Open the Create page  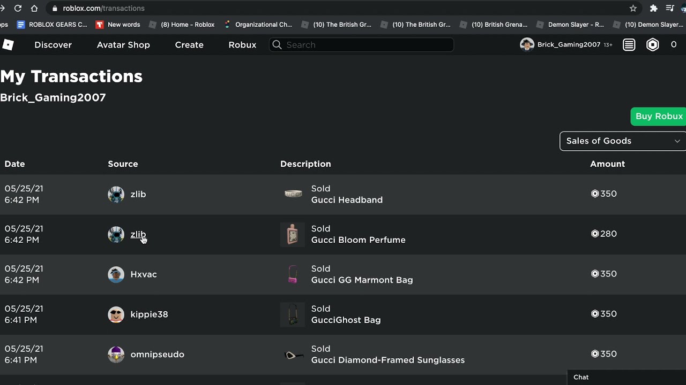point(189,45)
